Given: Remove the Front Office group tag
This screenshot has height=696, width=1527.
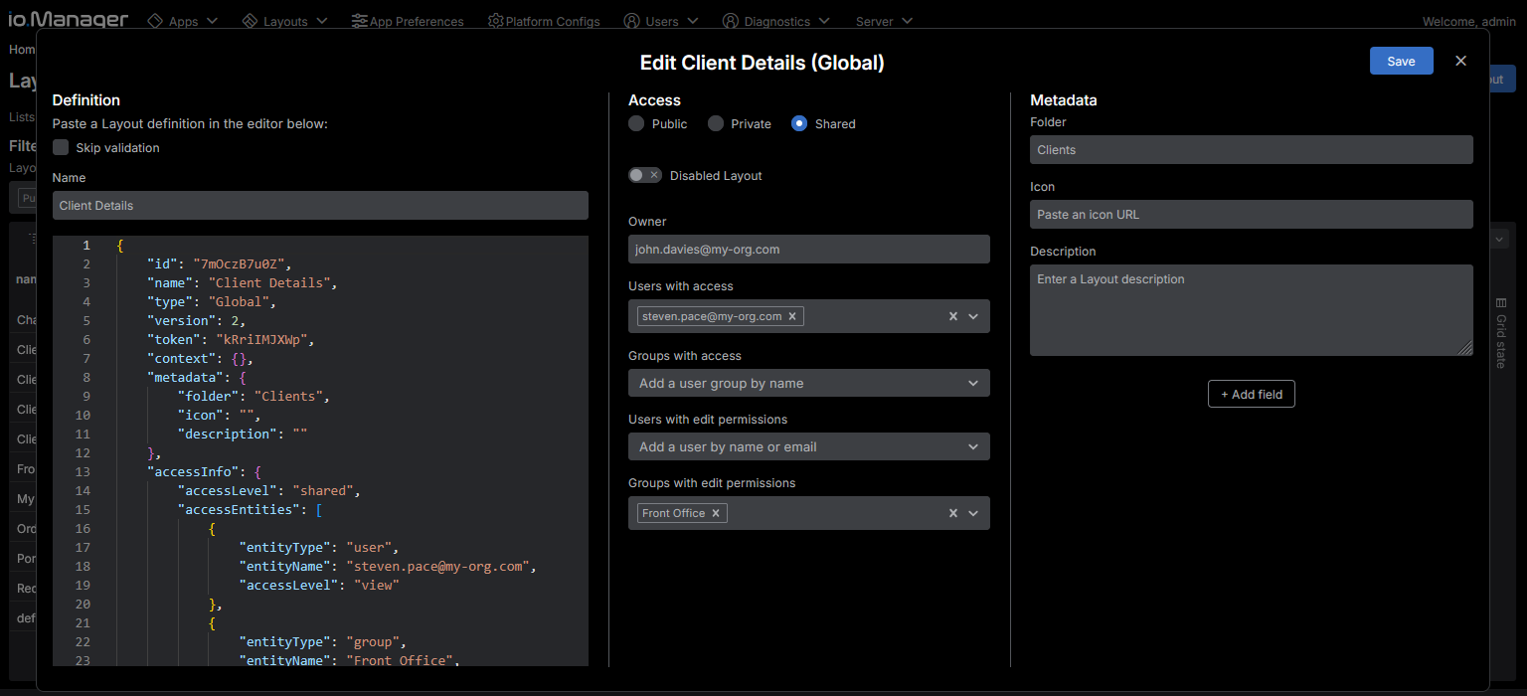Looking at the screenshot, I should point(715,513).
